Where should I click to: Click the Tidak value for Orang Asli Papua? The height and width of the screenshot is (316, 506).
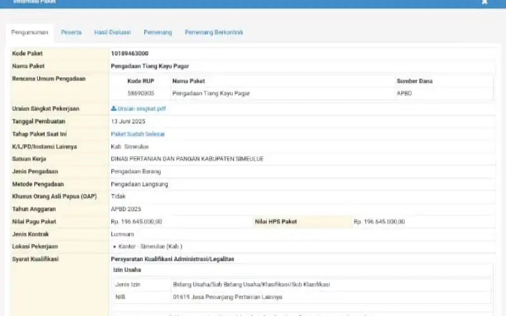(118, 196)
